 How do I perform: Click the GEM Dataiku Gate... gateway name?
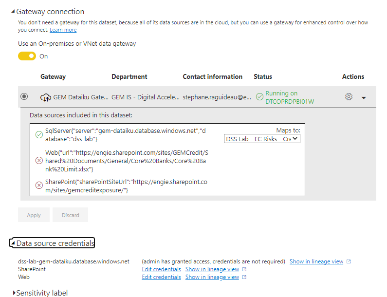tap(81, 97)
